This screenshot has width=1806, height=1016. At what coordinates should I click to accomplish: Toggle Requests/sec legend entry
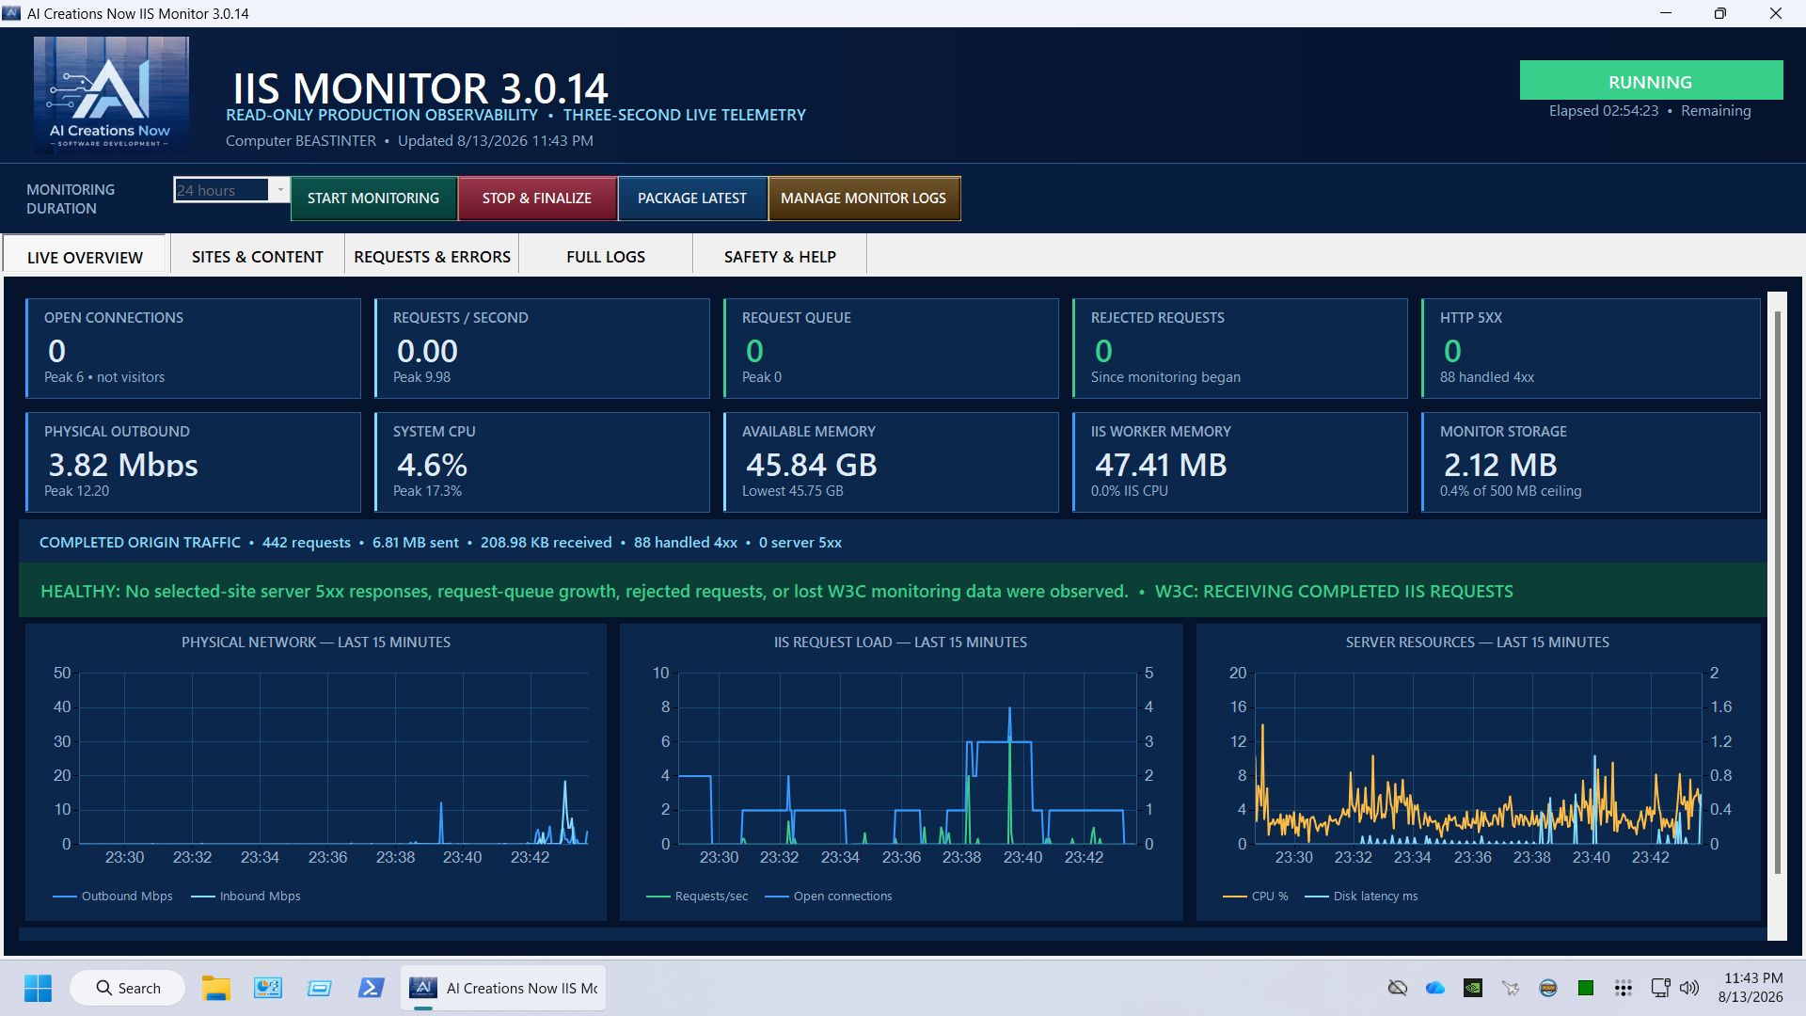tap(697, 896)
